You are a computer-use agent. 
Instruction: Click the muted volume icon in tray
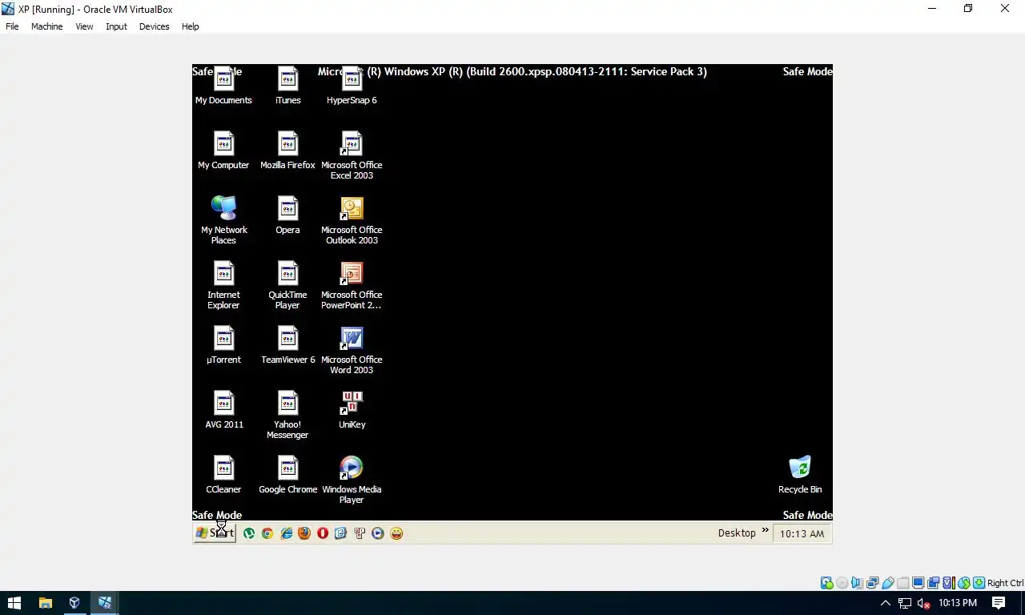(922, 603)
